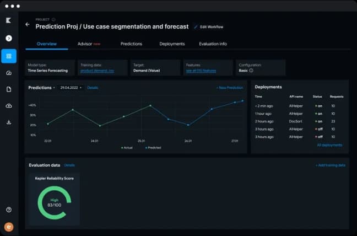Open the speedometer gauge sidebar icon
Screen dimensions: 357x236
9,73
